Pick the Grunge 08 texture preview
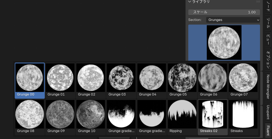The width and height of the screenshot is (272, 139). pos(29,114)
